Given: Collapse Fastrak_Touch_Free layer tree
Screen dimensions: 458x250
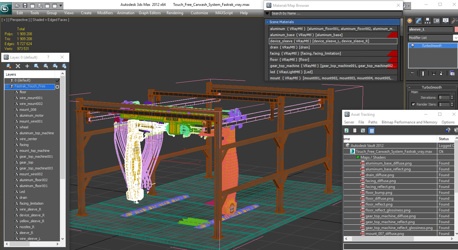Looking at the screenshot, I should coord(6,86).
